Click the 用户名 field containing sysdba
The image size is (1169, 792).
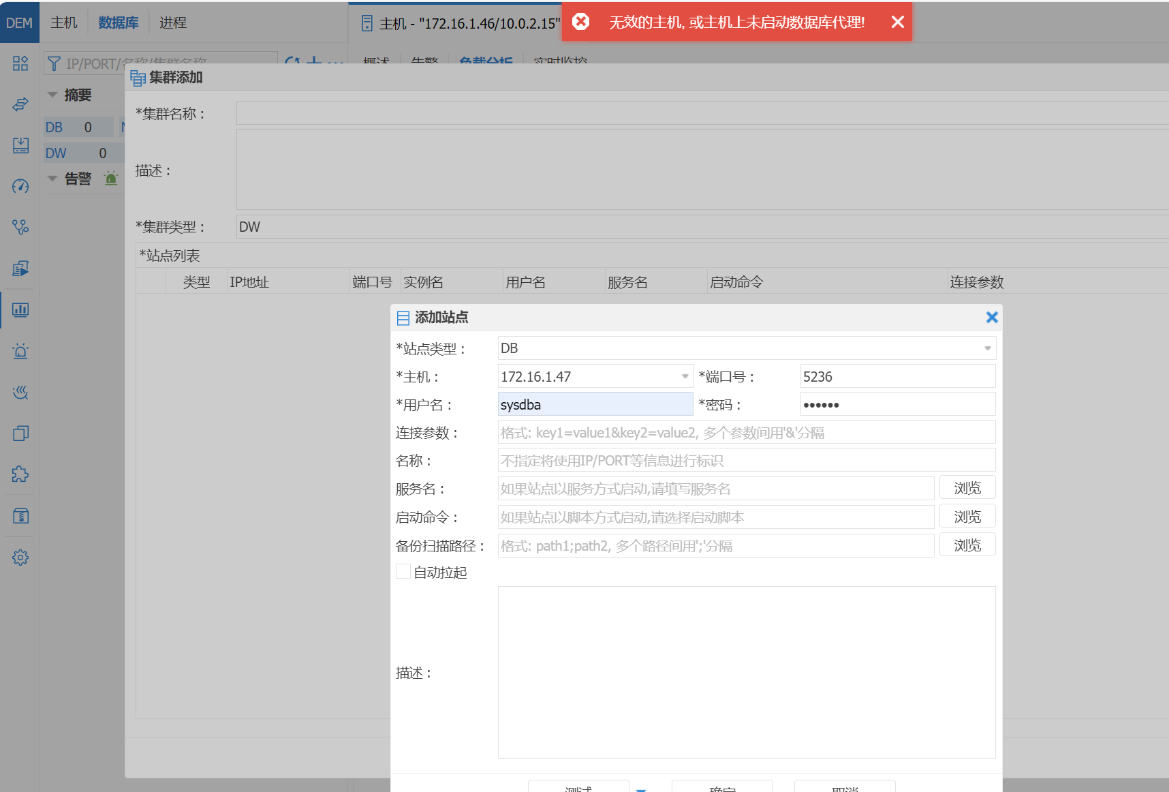coord(595,404)
